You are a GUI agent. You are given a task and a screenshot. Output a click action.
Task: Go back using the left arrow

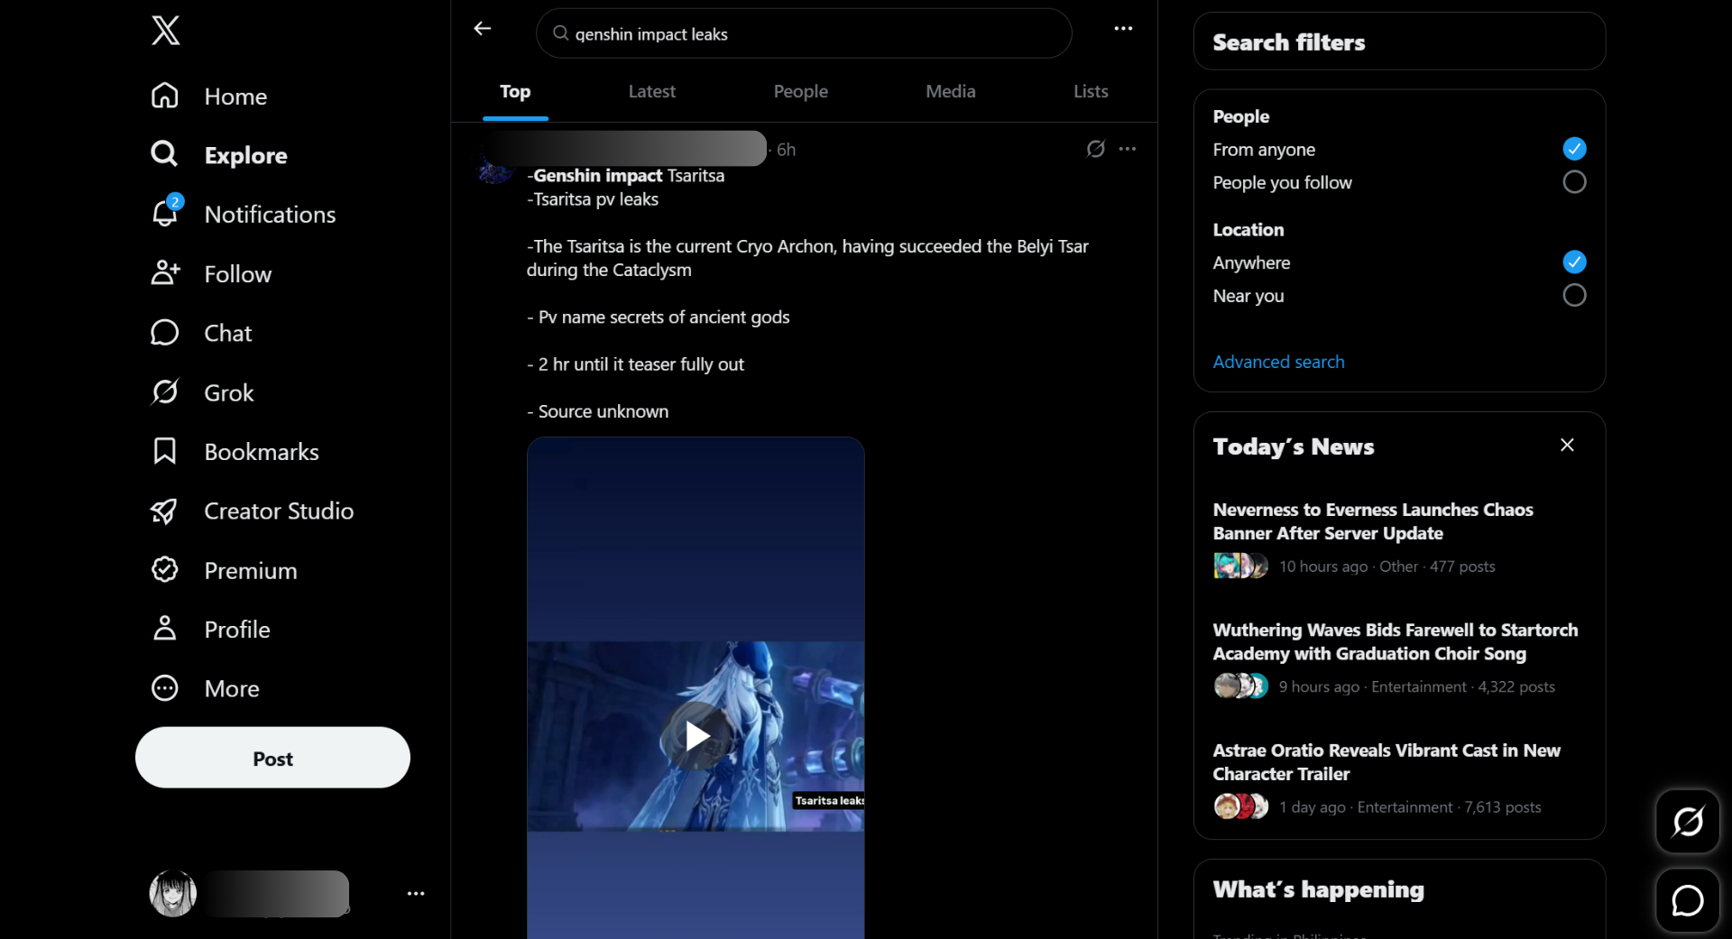coord(483,29)
